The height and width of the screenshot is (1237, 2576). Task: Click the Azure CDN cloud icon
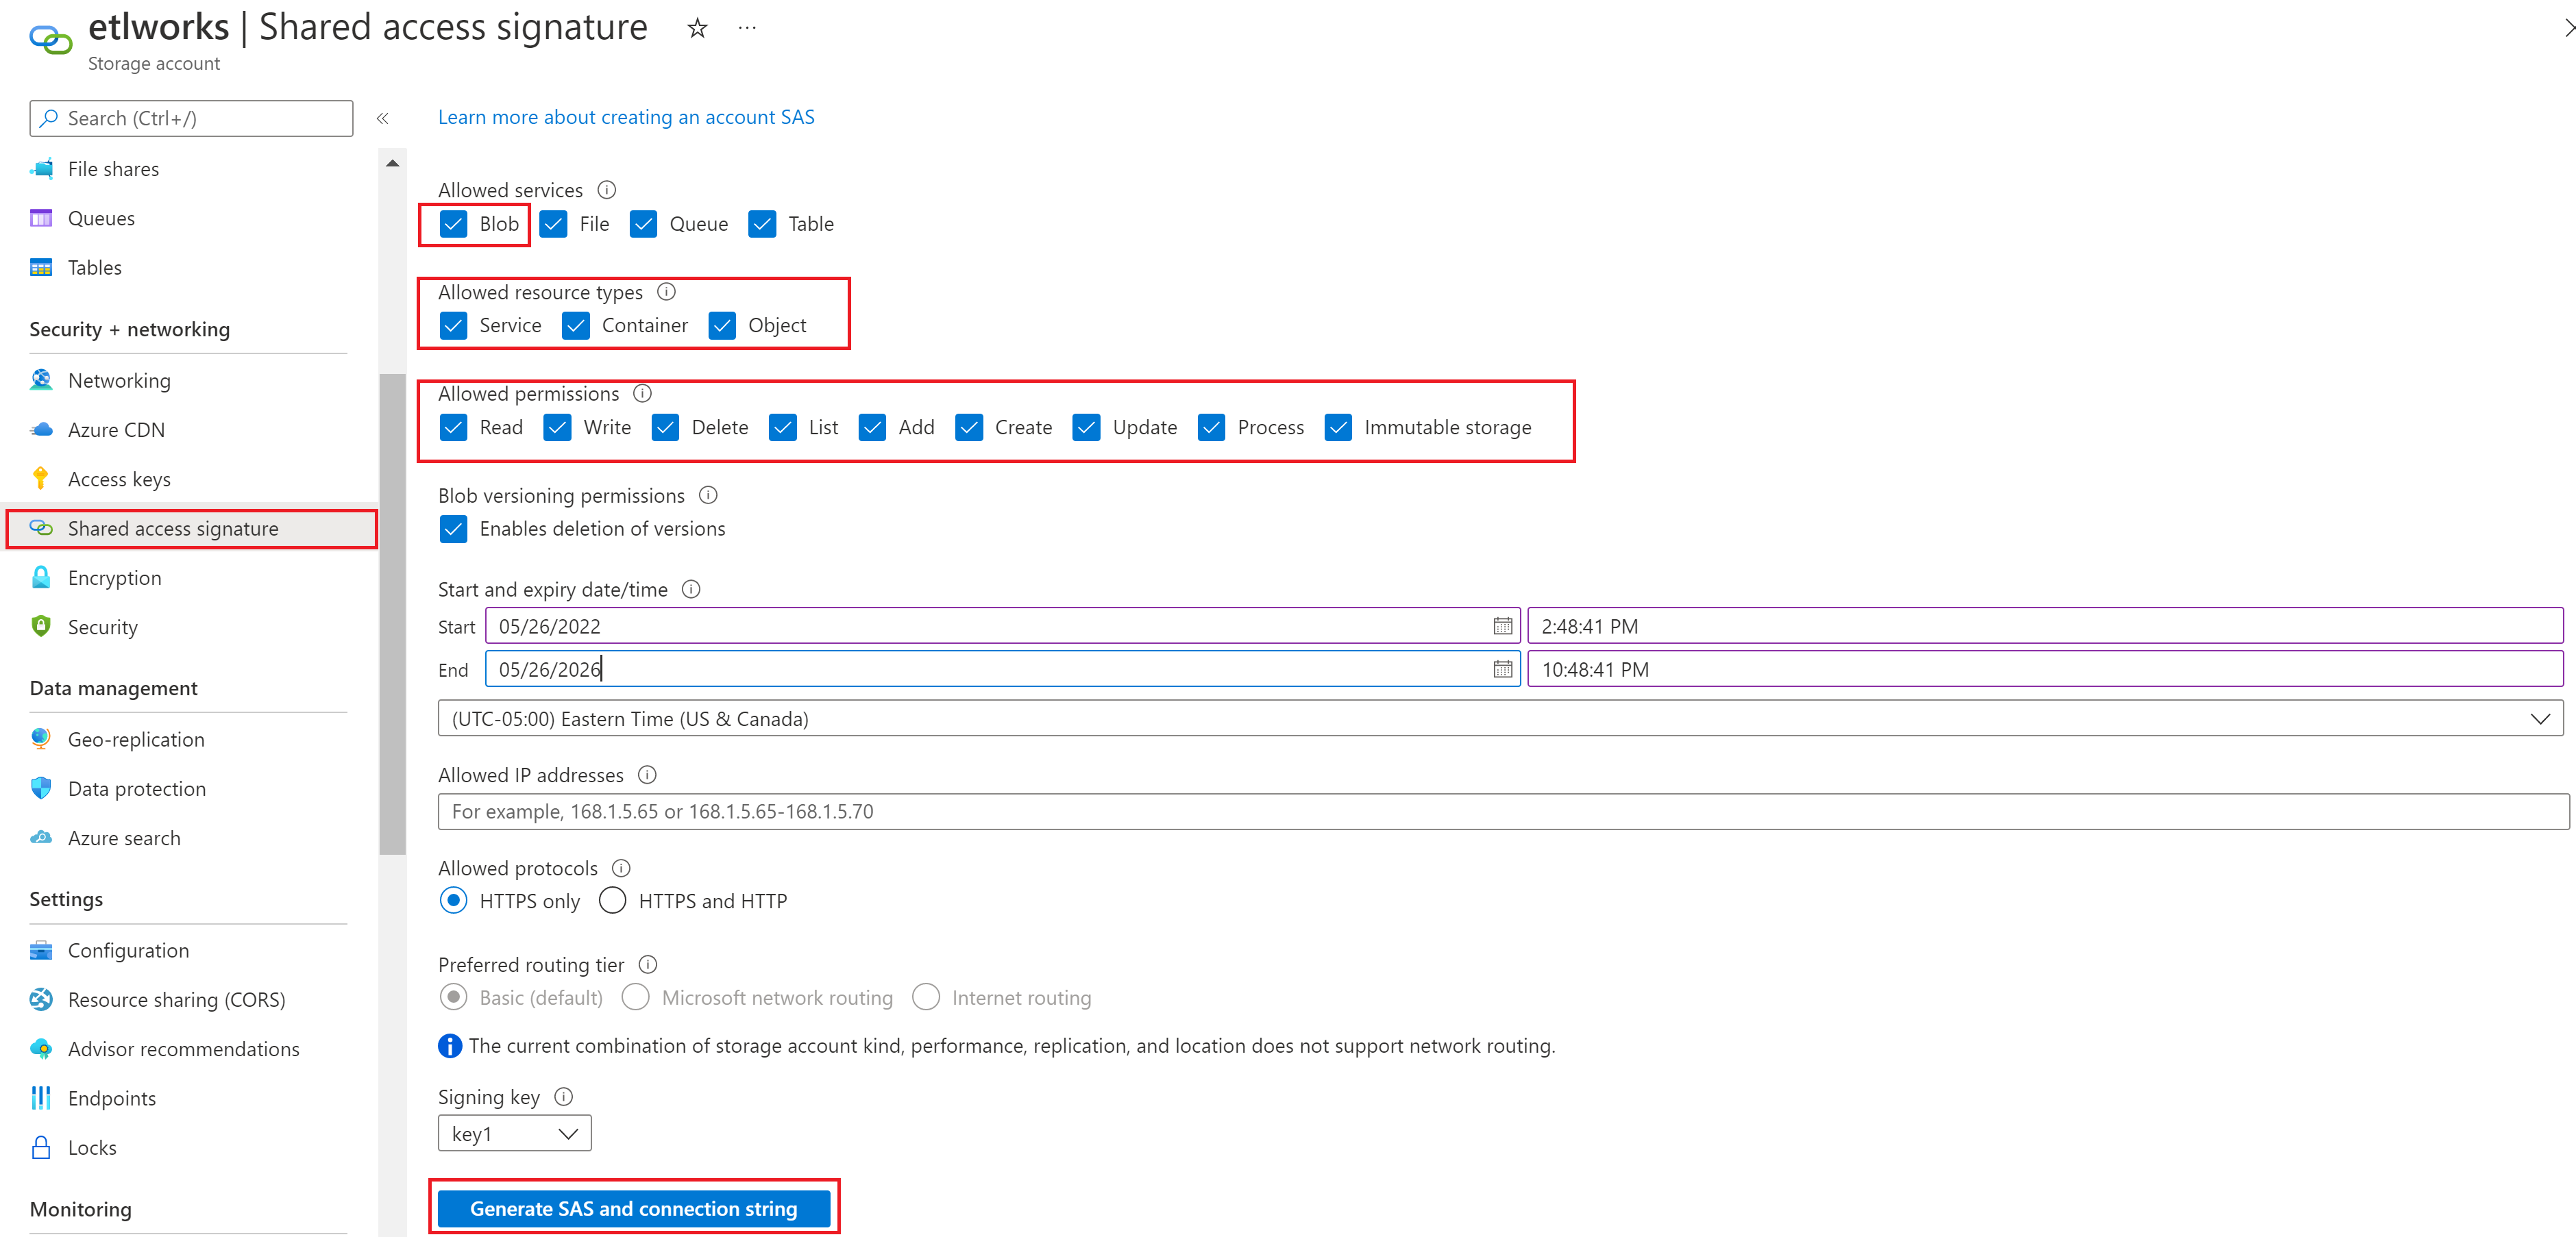click(x=42, y=429)
